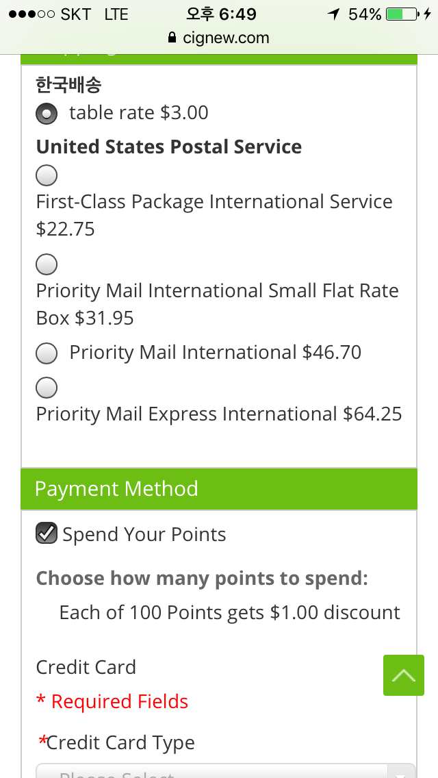Tap the battery icon in status bar
The width and height of the screenshot is (438, 778).
(x=402, y=14)
